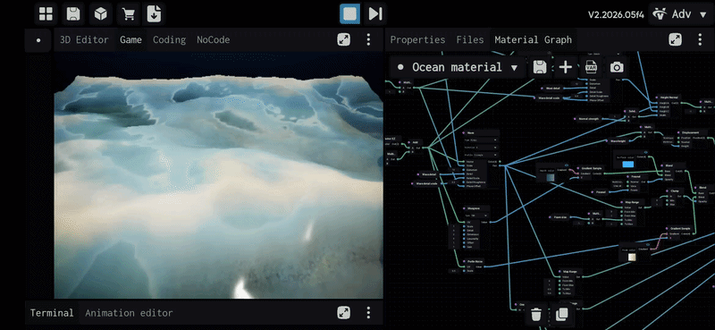This screenshot has width=715, height=330.
Task: Duplicate selected node with copy icon
Action: (x=562, y=314)
